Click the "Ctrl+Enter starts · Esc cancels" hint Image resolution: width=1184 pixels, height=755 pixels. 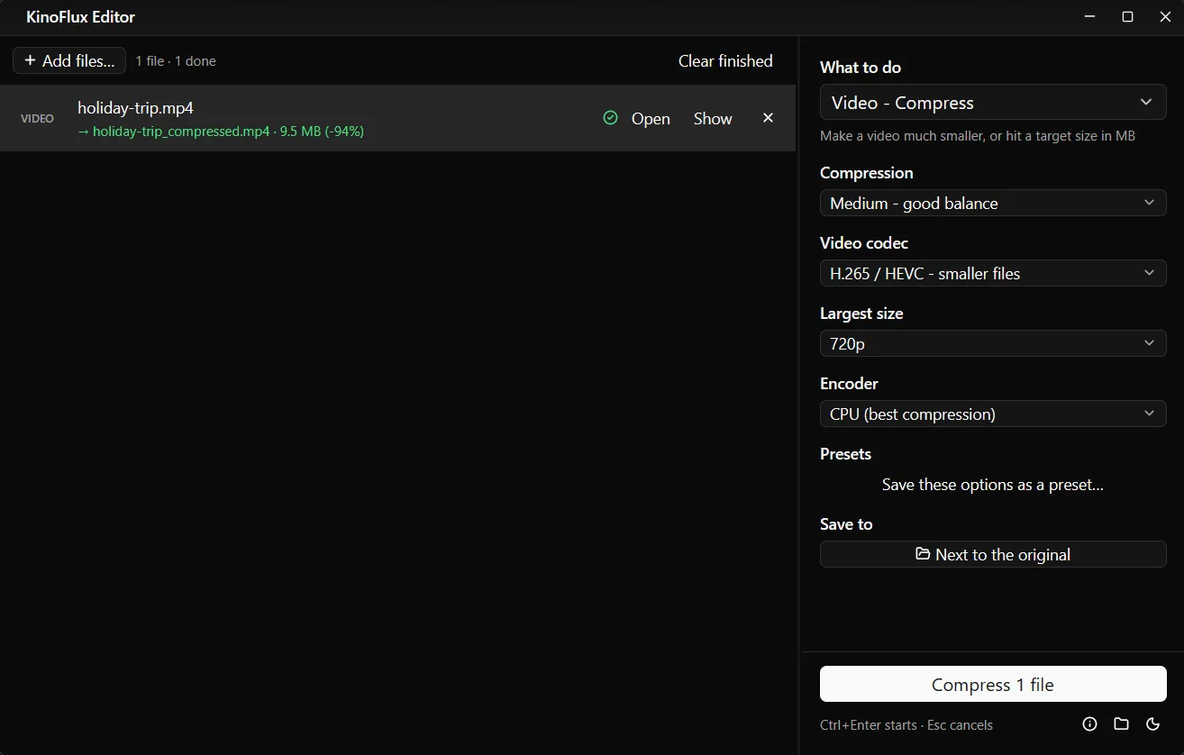point(906,725)
